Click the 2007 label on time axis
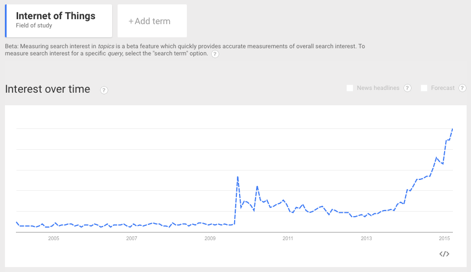The width and height of the screenshot is (471, 272). [x=131, y=239]
